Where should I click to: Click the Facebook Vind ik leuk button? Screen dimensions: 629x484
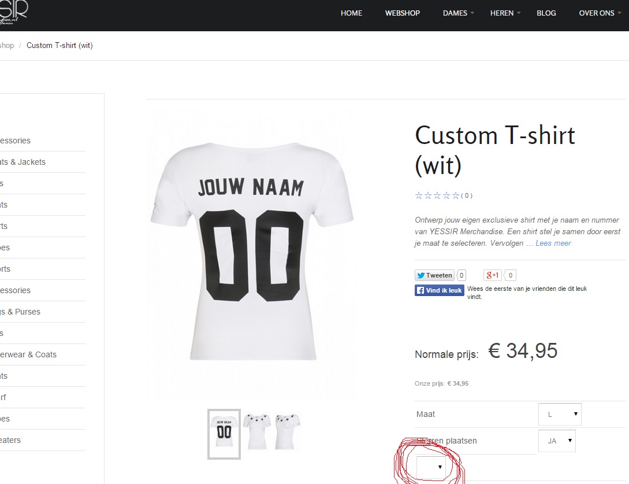point(440,290)
